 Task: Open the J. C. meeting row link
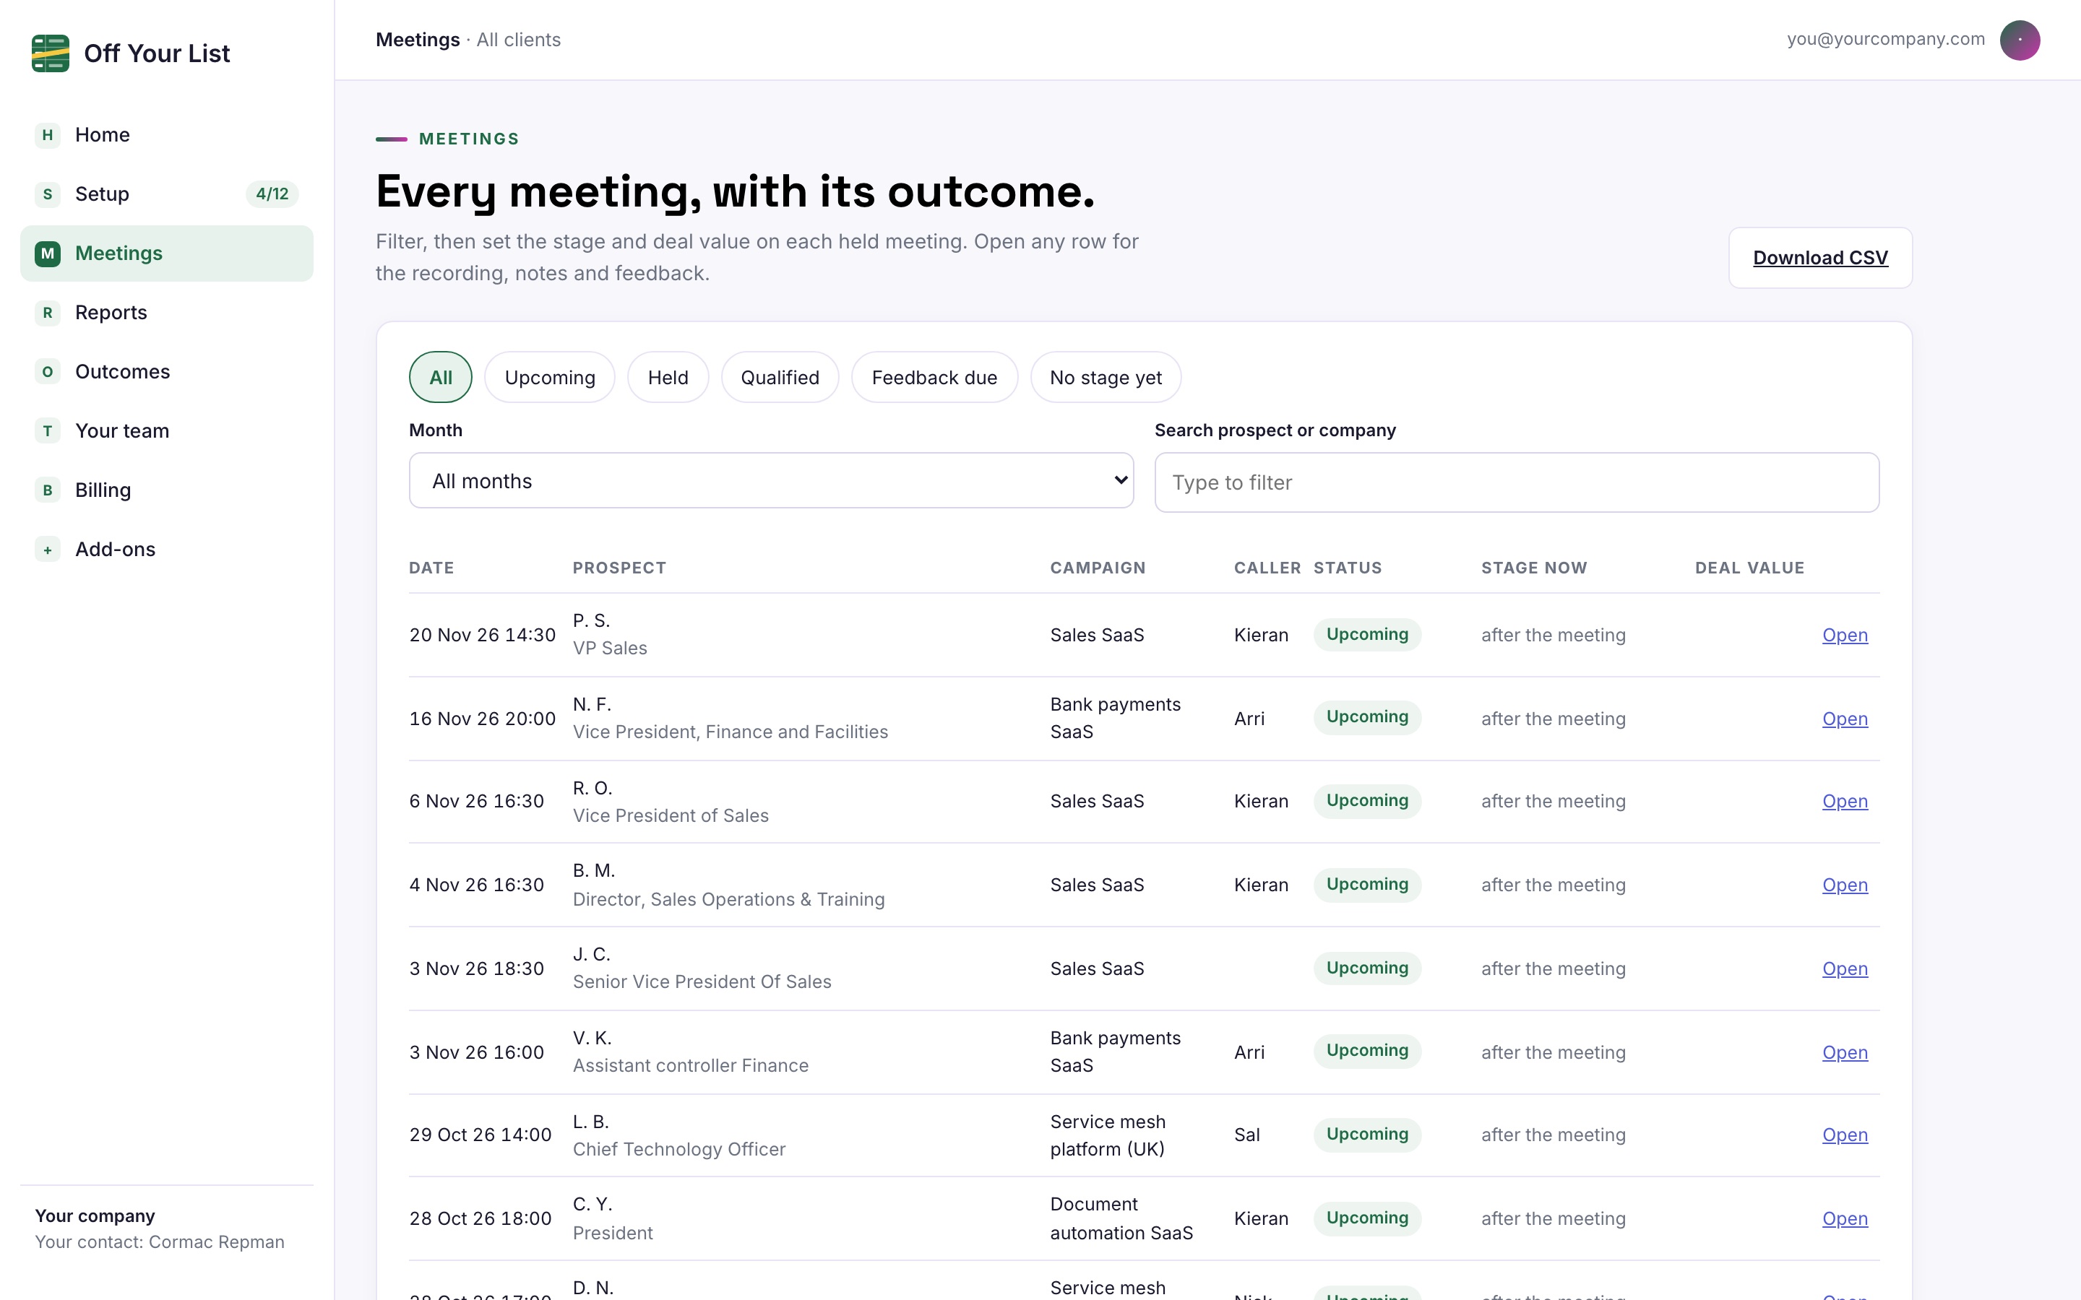(1845, 969)
